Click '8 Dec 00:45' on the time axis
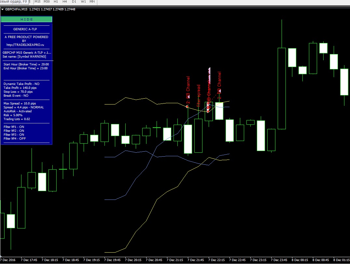 pyautogui.click(x=321, y=260)
